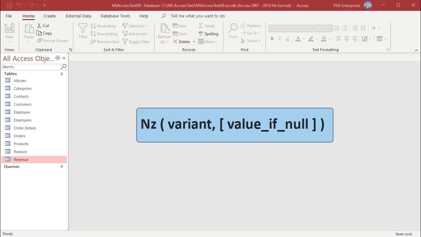Click the increase indent icon
The image size is (421, 237).
(x=355, y=28)
